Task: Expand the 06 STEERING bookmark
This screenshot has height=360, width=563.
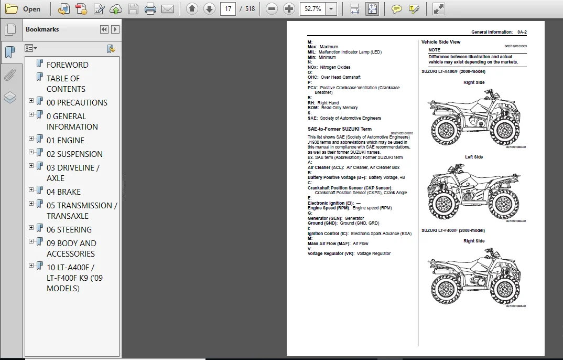Action: (x=31, y=227)
